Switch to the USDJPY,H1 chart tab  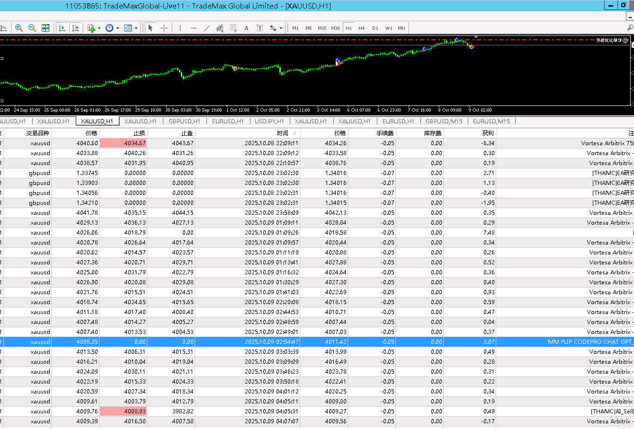[269, 122]
